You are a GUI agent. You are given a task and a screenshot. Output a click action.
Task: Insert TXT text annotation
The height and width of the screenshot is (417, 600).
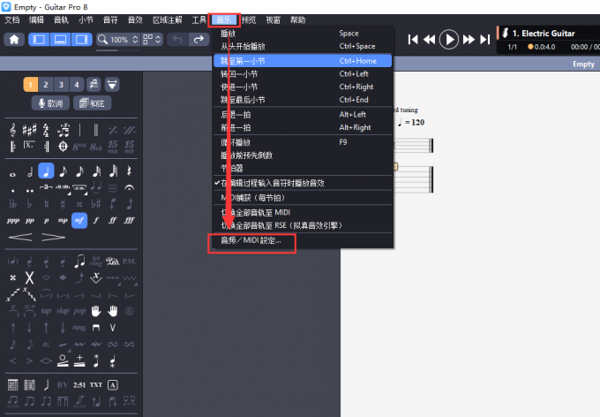(96, 385)
